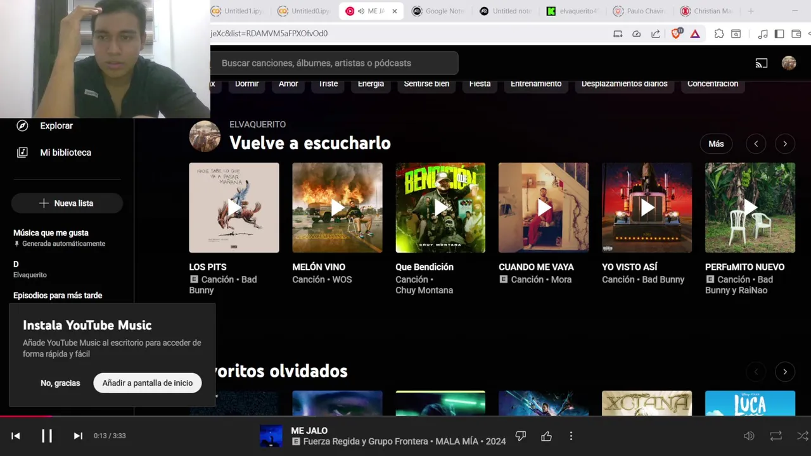Screen dimensions: 811x456
Task: Play Que Bendición cover
Action: coord(440,208)
